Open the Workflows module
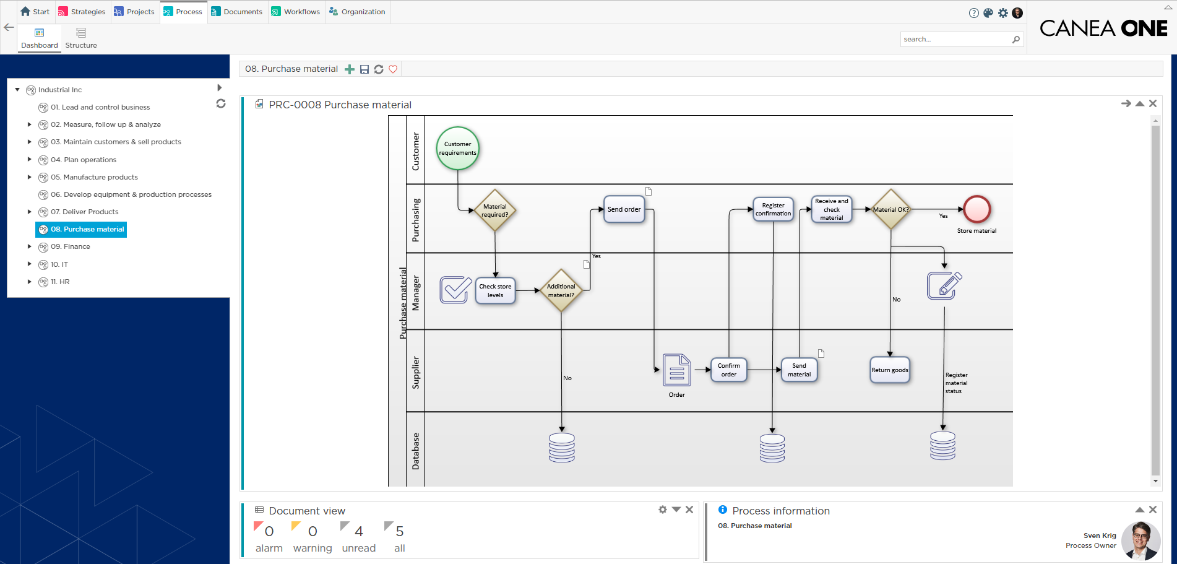 tap(296, 11)
